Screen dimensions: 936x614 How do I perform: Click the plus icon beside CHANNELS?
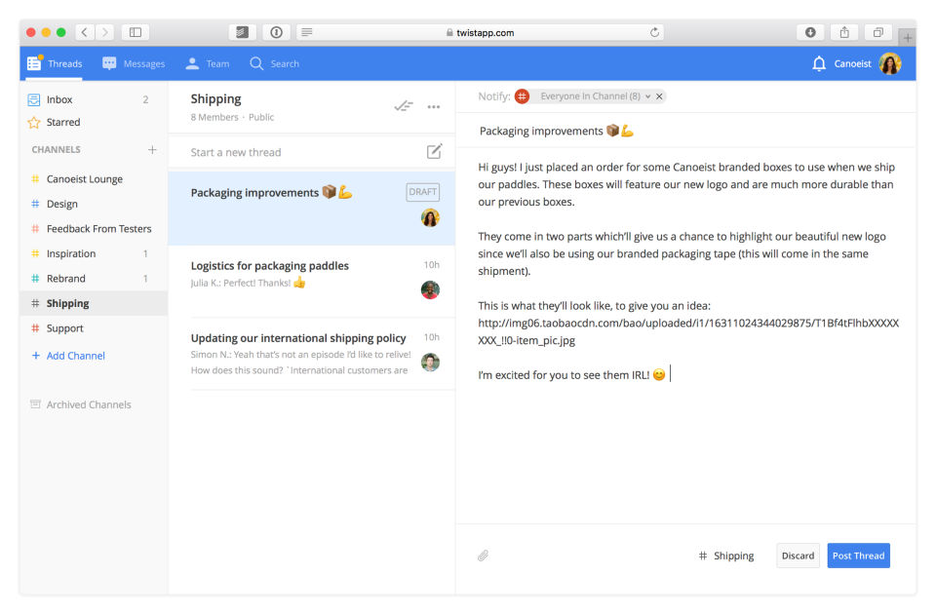click(x=152, y=149)
